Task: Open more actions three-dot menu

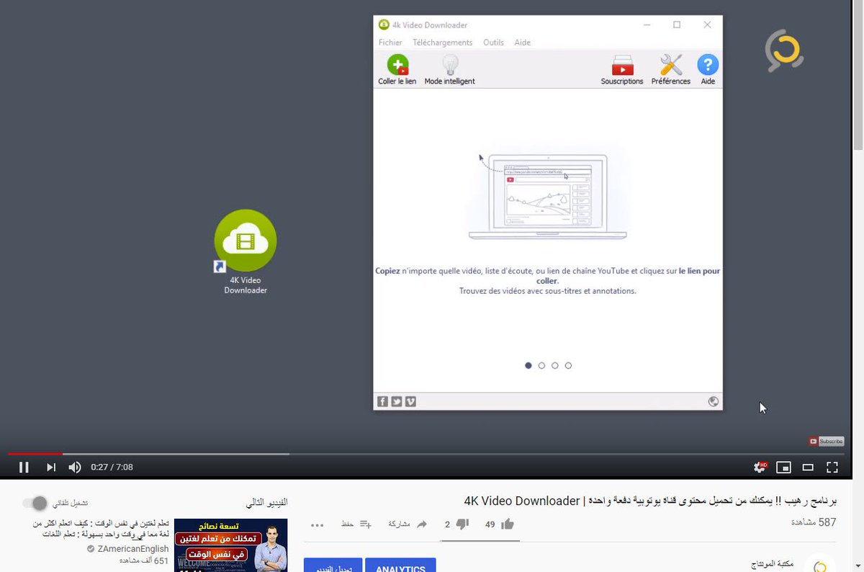Action: [318, 524]
